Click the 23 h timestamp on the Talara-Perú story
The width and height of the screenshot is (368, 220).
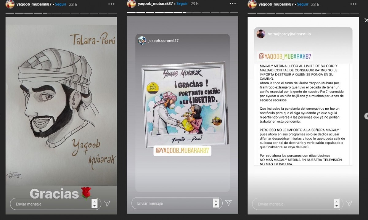point(73,4)
